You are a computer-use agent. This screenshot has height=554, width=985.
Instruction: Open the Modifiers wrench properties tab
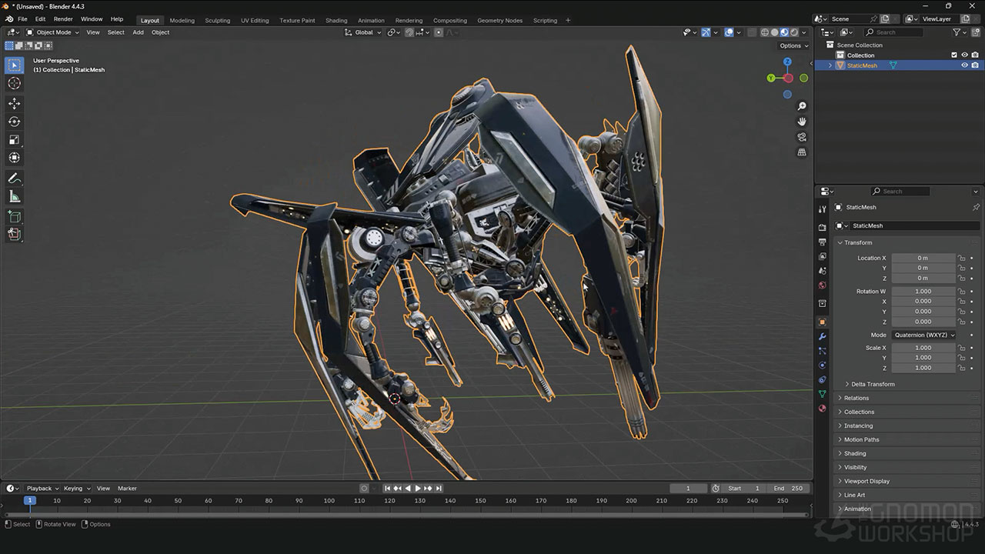click(822, 336)
